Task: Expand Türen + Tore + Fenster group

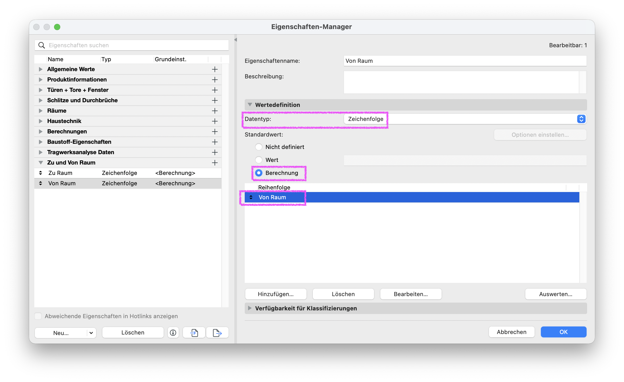Action: click(x=41, y=90)
